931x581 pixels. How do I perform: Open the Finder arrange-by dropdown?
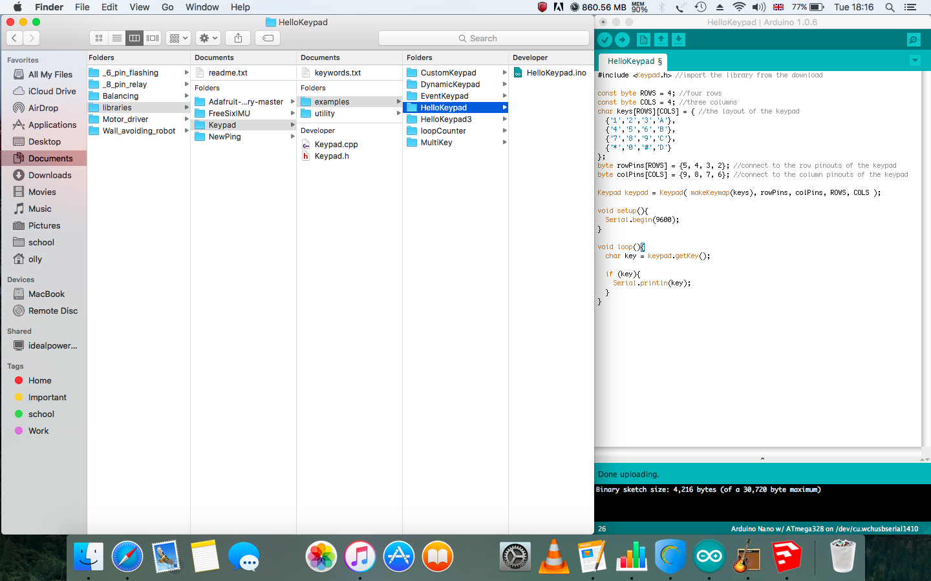[x=178, y=38]
